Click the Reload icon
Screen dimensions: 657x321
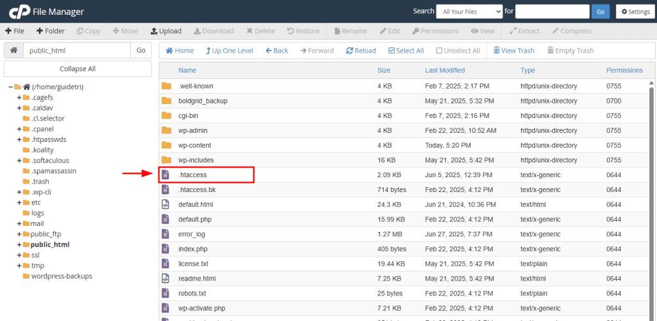350,51
